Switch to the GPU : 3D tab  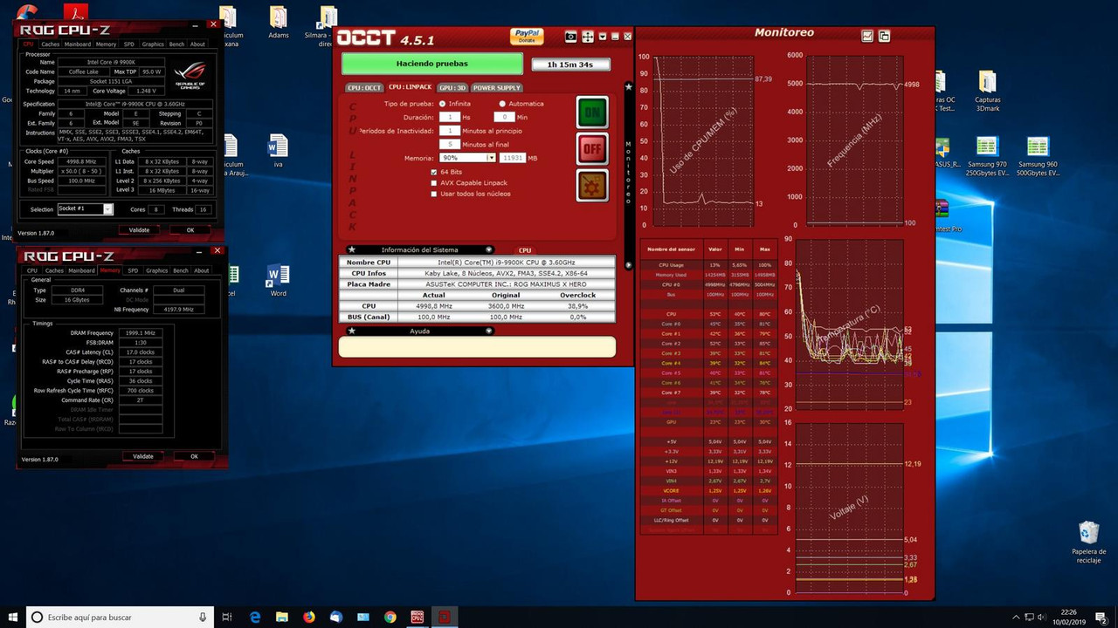pos(452,87)
